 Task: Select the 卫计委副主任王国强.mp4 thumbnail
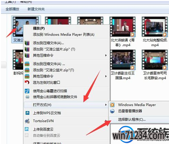[123, 60]
